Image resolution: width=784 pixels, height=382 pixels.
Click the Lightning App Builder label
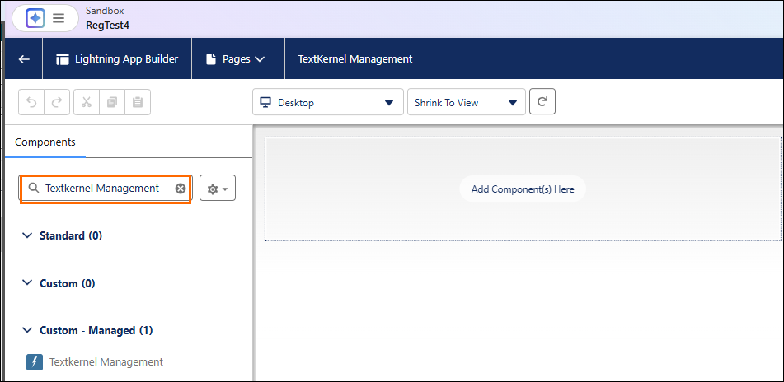click(126, 59)
